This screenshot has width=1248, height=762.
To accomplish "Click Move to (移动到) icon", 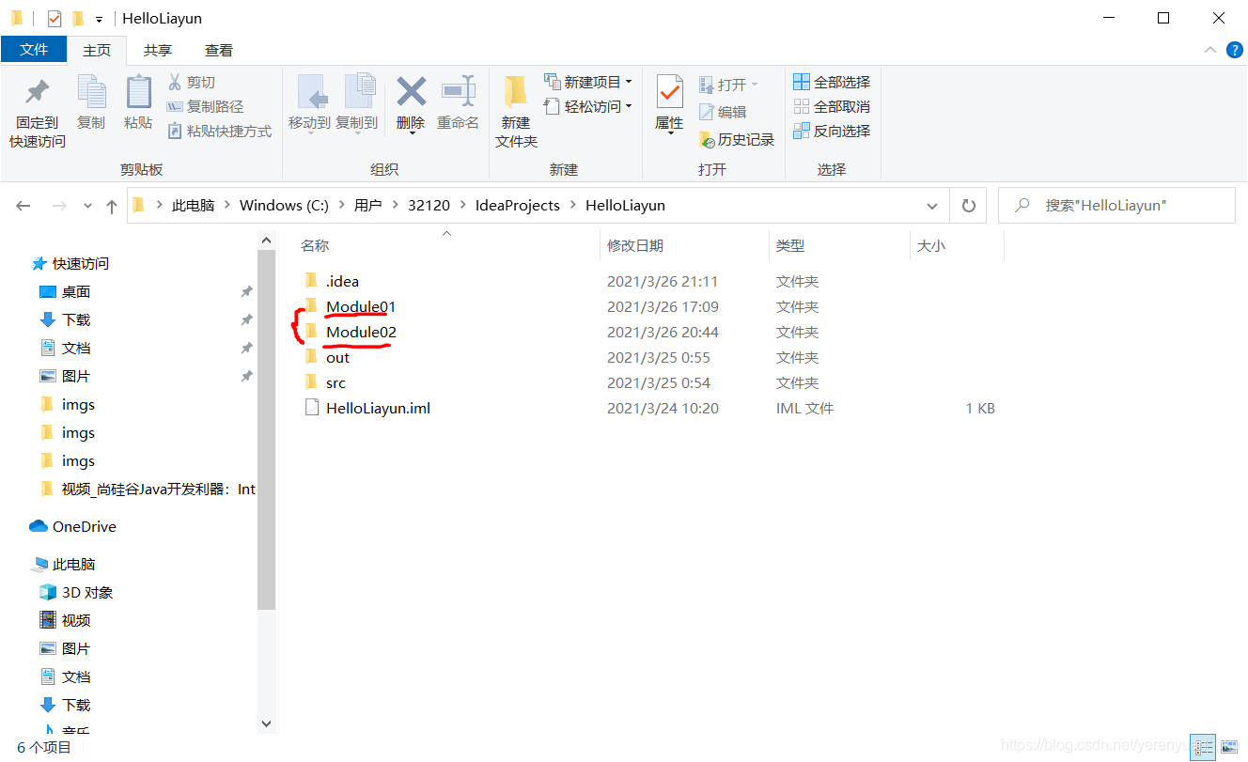I will point(310,92).
